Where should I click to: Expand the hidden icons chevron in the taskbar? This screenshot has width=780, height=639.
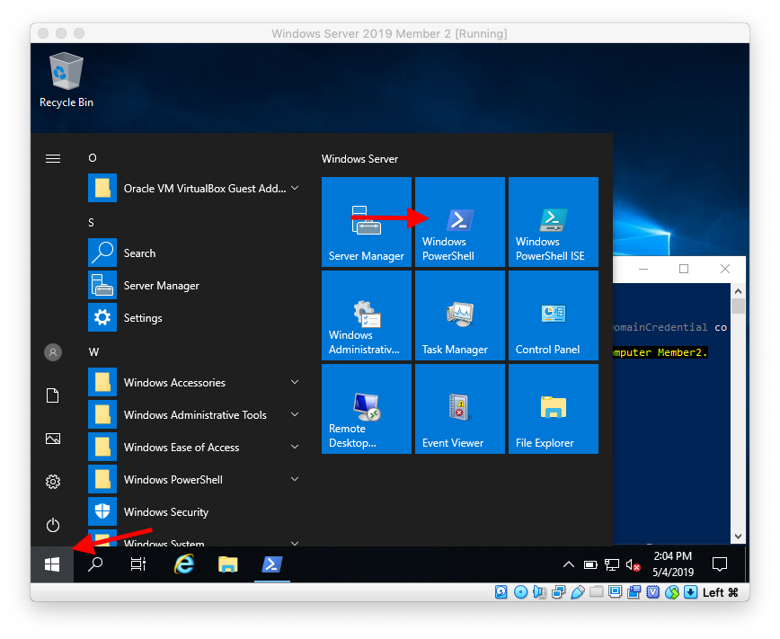[x=569, y=564]
